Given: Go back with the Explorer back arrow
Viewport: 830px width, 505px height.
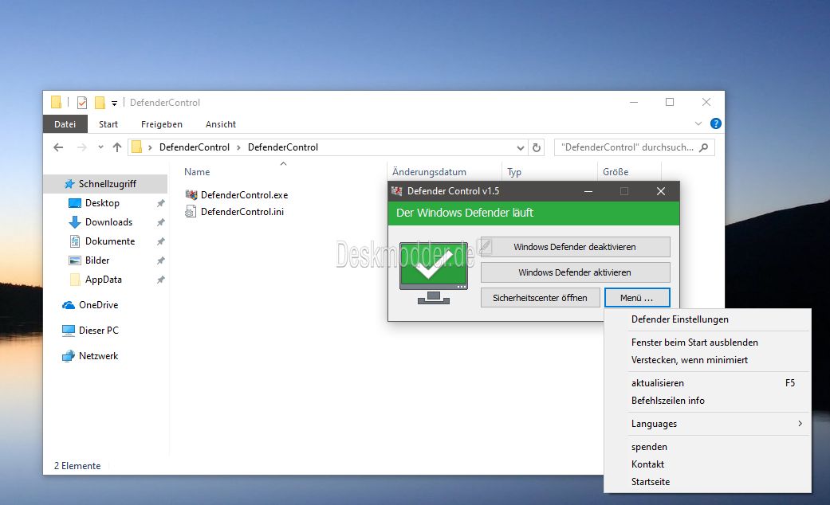Looking at the screenshot, I should [58, 147].
